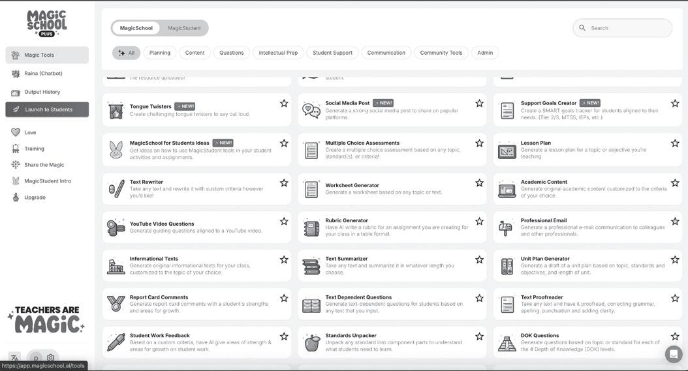Click the Standards Unpacker apple icon
688x371 pixels.
[x=311, y=342]
